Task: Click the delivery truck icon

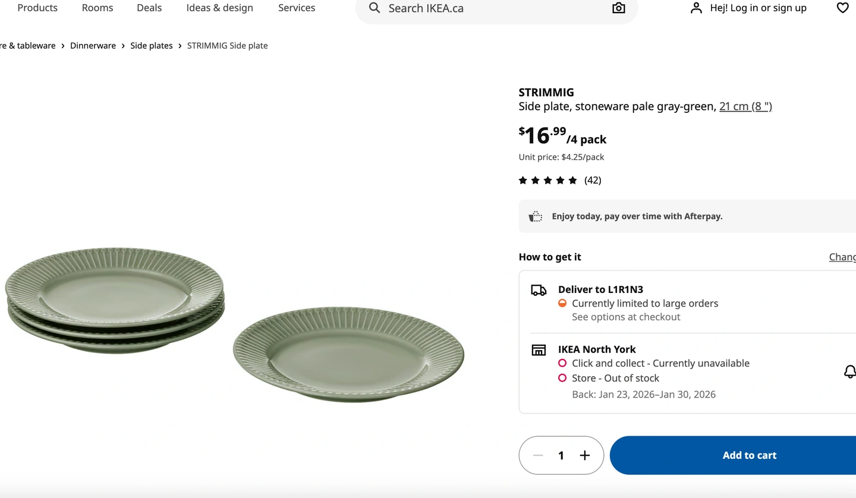Action: click(x=539, y=290)
